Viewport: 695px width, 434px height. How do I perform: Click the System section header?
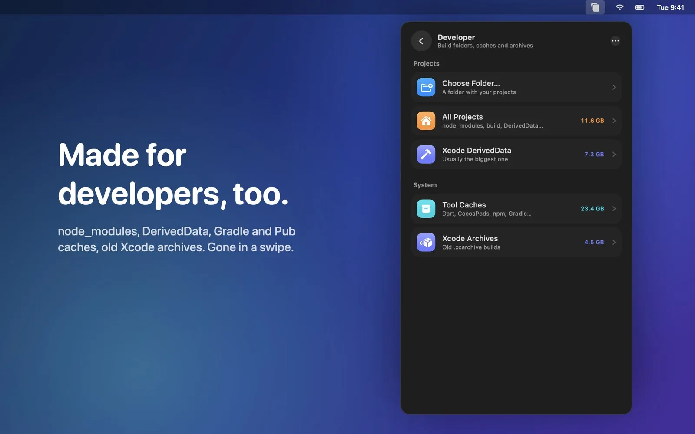click(x=425, y=185)
